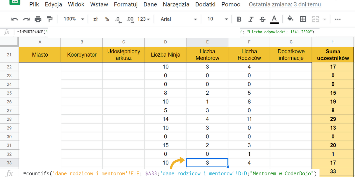Open the Formatuj menu
This screenshot has width=355, height=177.
[x=126, y=4]
